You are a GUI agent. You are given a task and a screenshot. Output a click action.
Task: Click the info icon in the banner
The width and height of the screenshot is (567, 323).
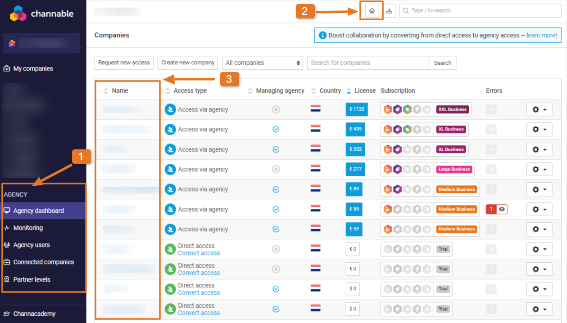click(x=322, y=36)
